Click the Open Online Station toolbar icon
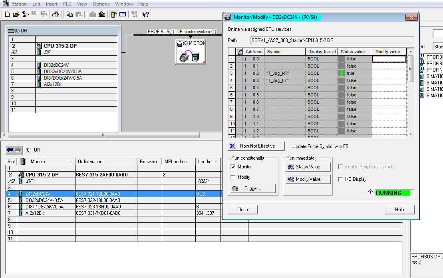The width and height of the screenshot is (443, 278). click(26, 14)
